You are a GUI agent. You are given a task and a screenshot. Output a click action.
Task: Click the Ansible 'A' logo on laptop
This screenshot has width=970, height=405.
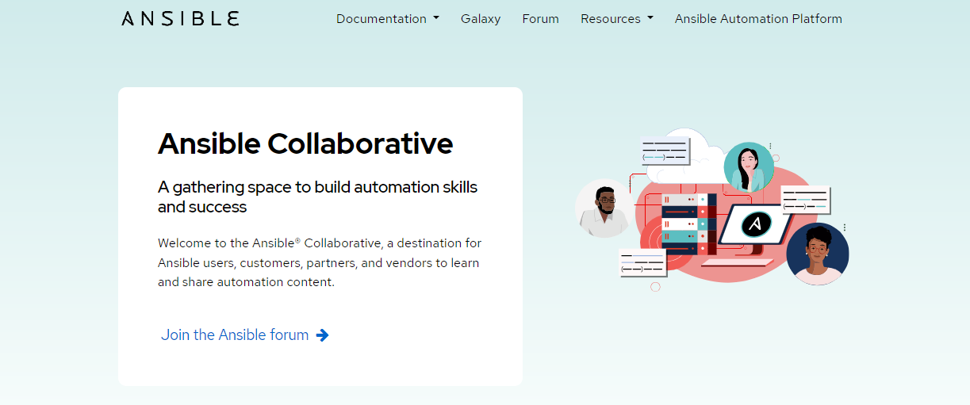(757, 224)
